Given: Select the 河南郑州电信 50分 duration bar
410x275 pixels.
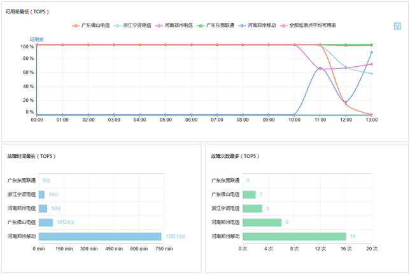Looking at the screenshot, I should (43, 208).
